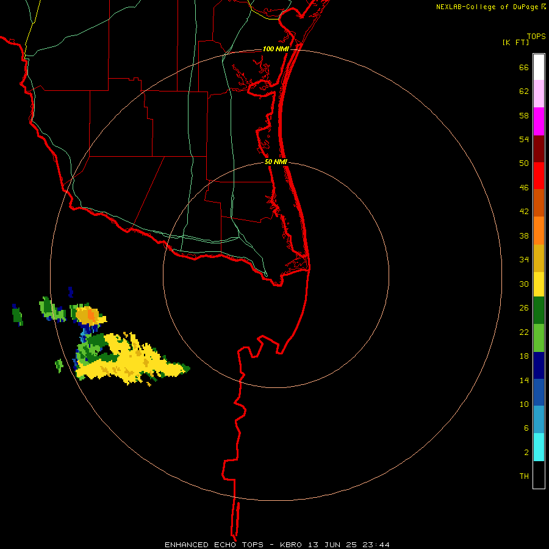The height and width of the screenshot is (549, 549).
Task: Click the '2' legend value label
Action: coord(526,453)
